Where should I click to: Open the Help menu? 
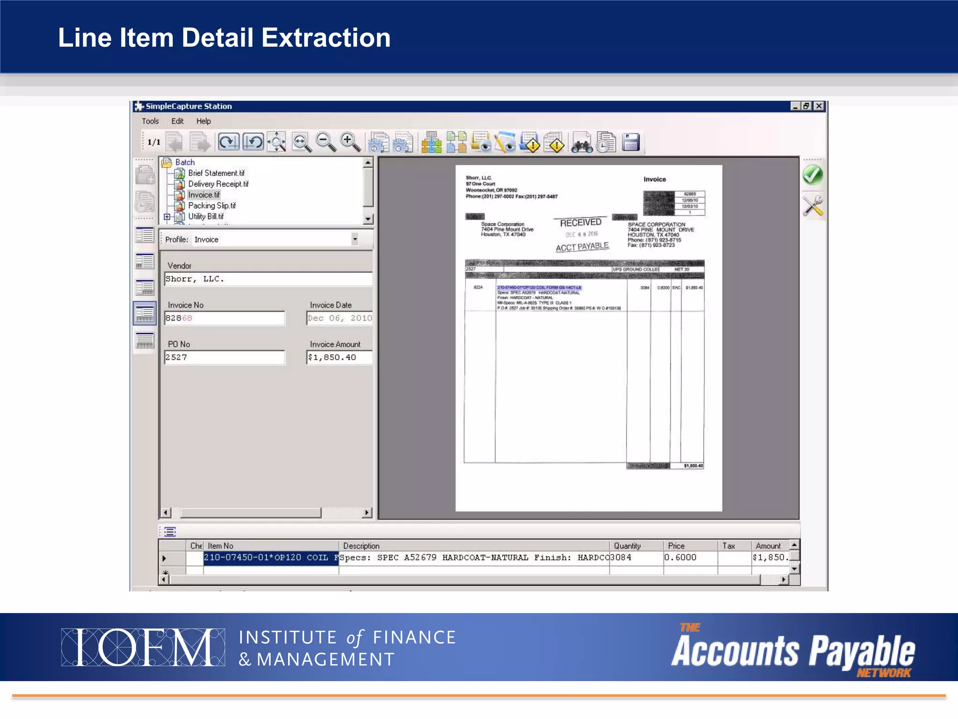coord(203,121)
